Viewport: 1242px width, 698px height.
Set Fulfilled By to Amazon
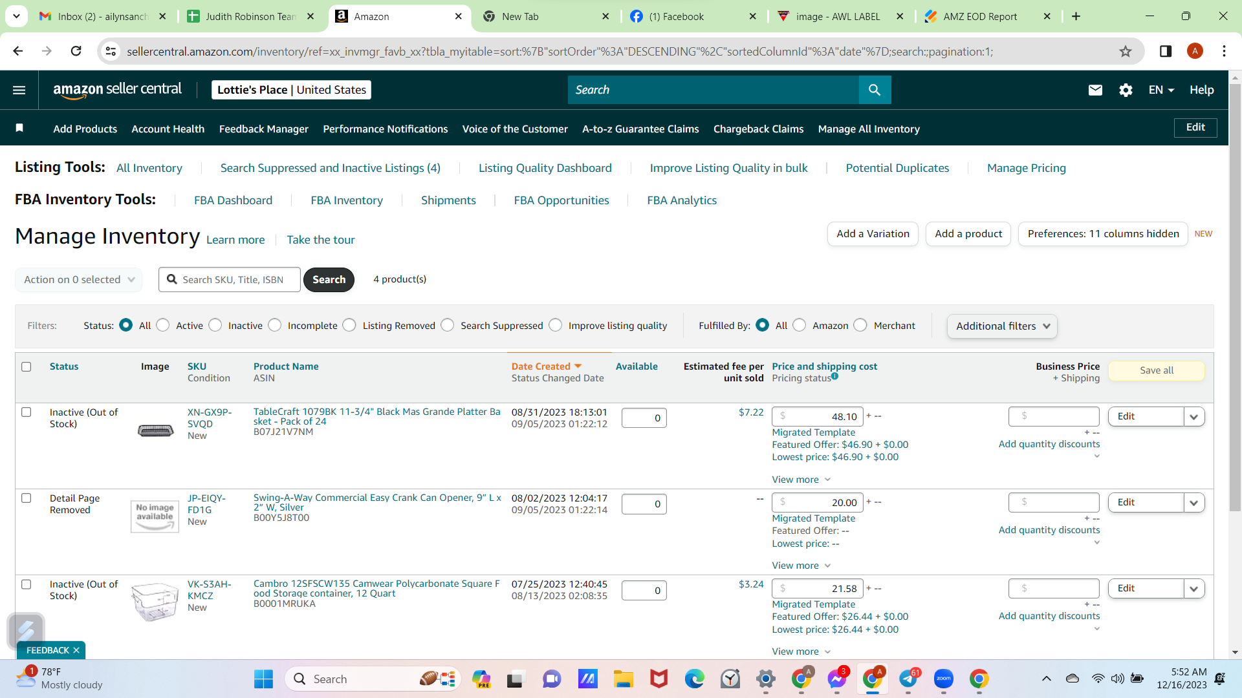click(x=800, y=325)
